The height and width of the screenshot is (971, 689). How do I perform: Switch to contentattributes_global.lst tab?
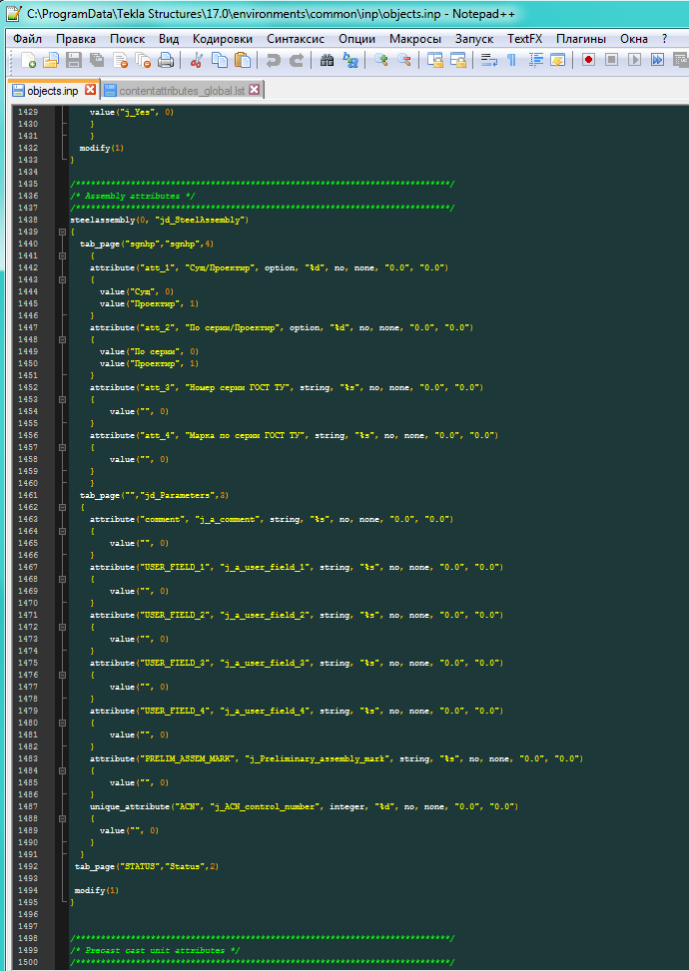pyautogui.click(x=181, y=91)
